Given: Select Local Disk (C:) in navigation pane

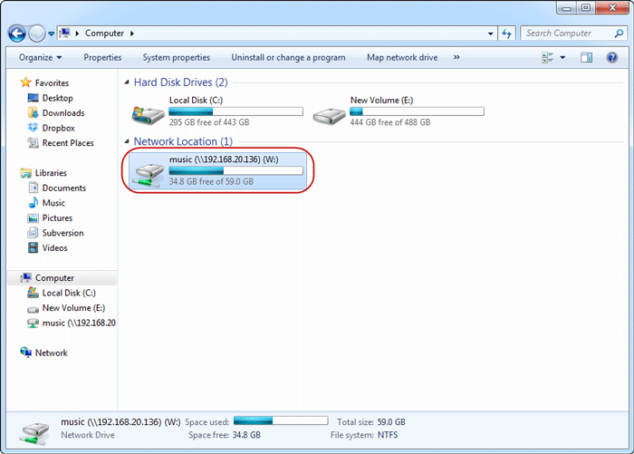Looking at the screenshot, I should pyautogui.click(x=69, y=293).
